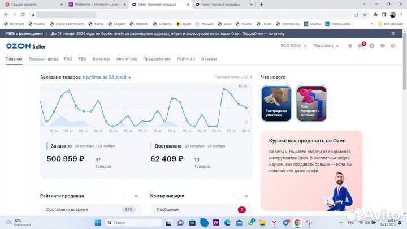Go back to the previous page
Image resolution: width=407 pixels, height=229 pixels.
6,15
